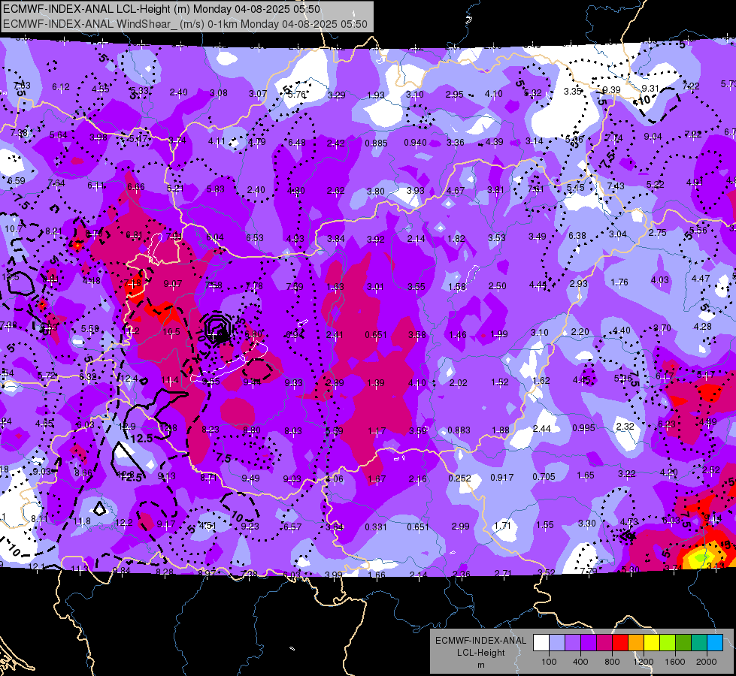The height and width of the screenshot is (676, 736).
Task: Click the '1.71' grid value
Action: (x=502, y=526)
